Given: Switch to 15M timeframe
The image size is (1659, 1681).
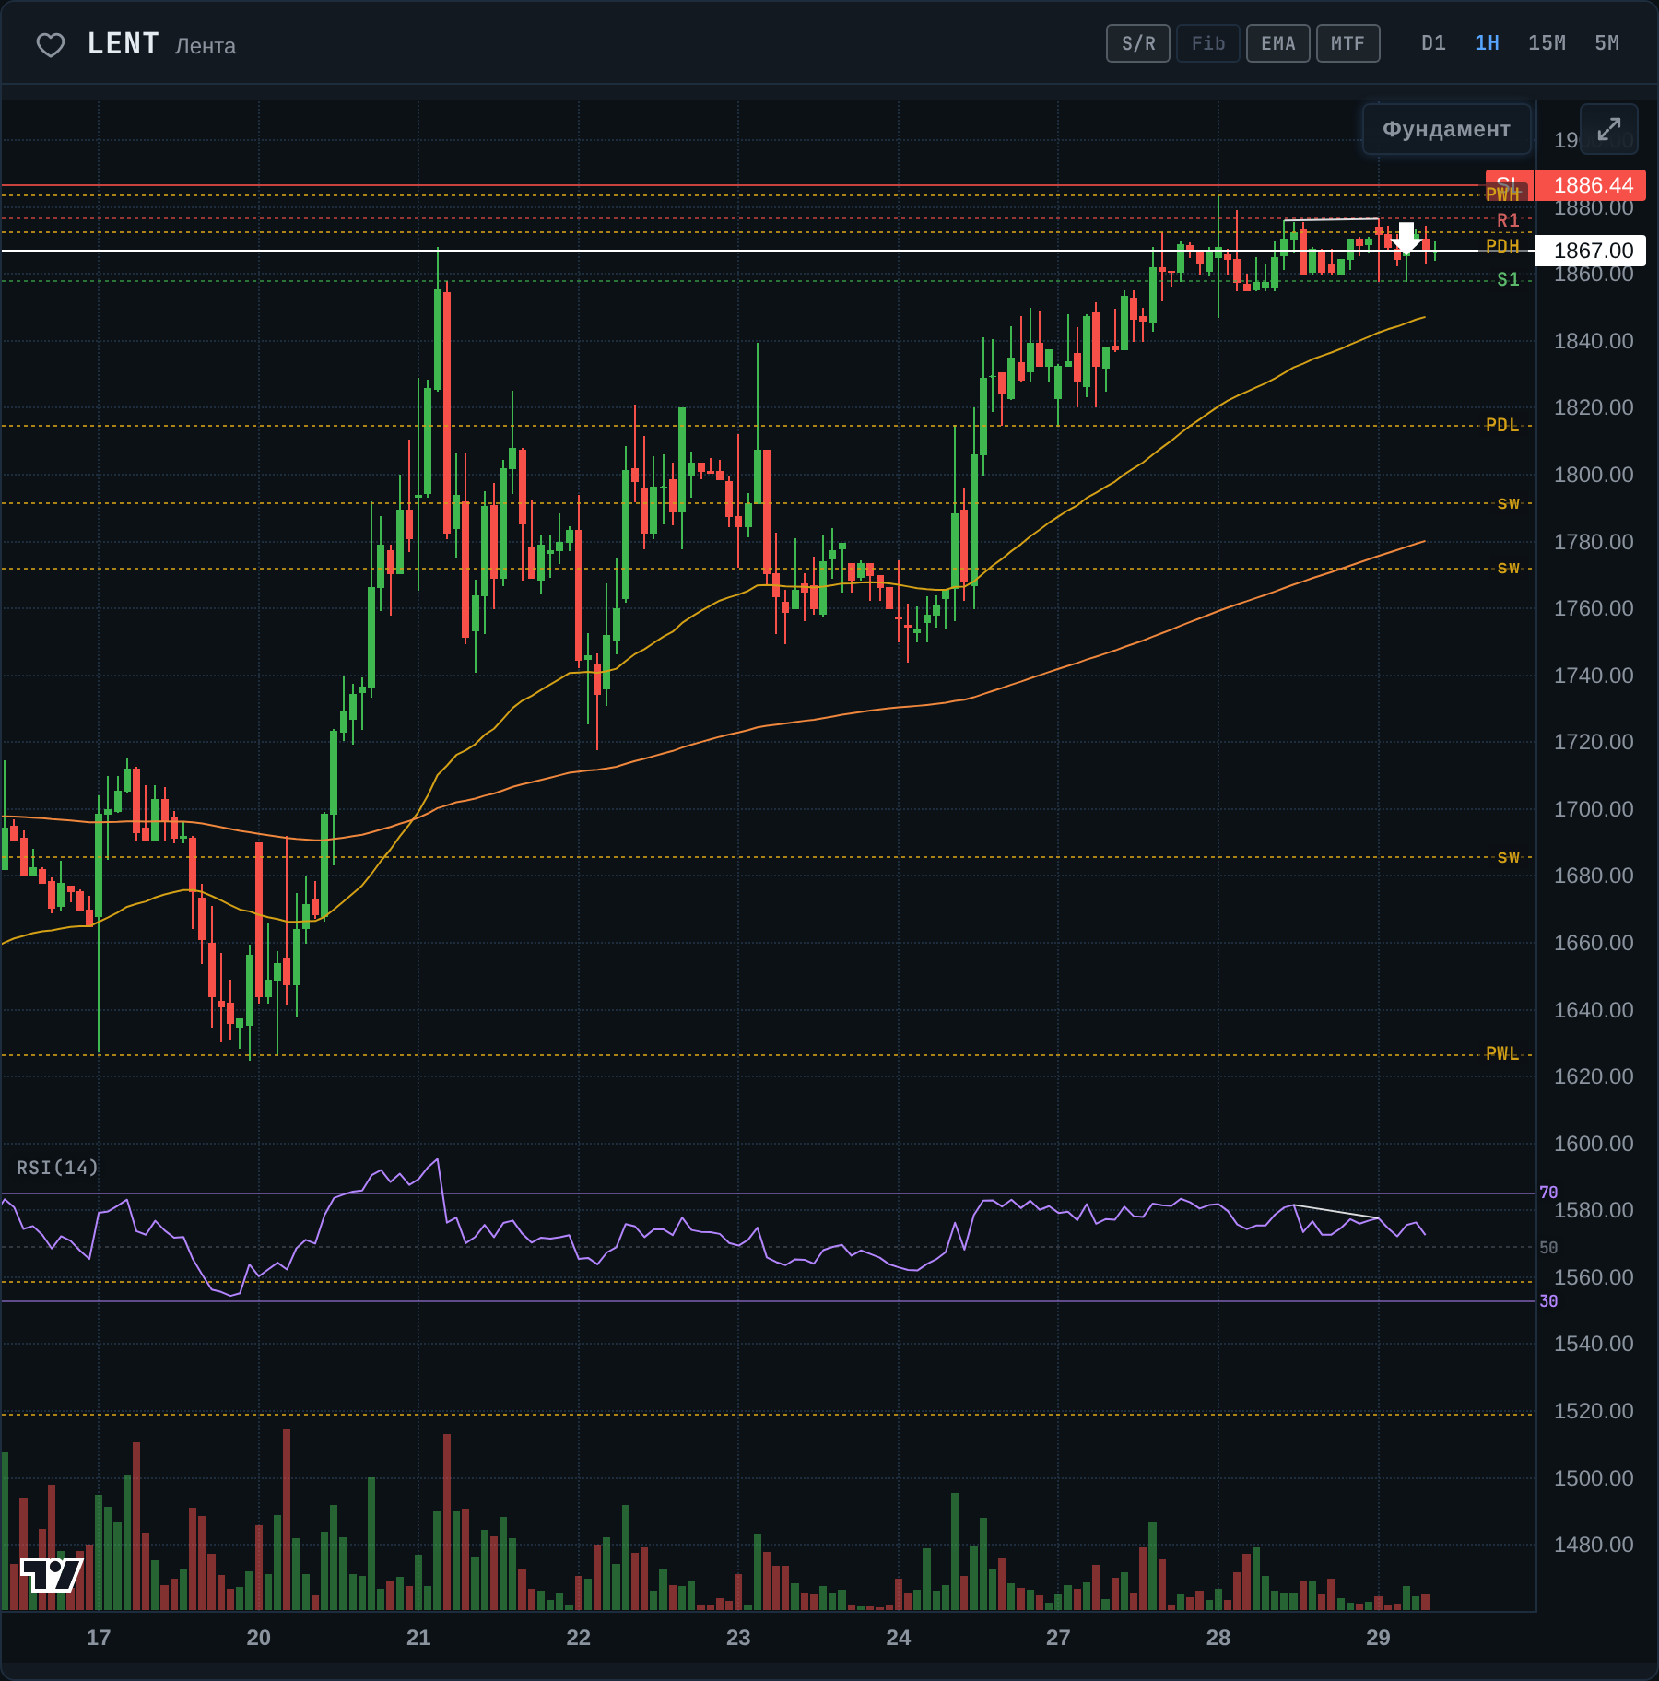Looking at the screenshot, I should point(1547,43).
